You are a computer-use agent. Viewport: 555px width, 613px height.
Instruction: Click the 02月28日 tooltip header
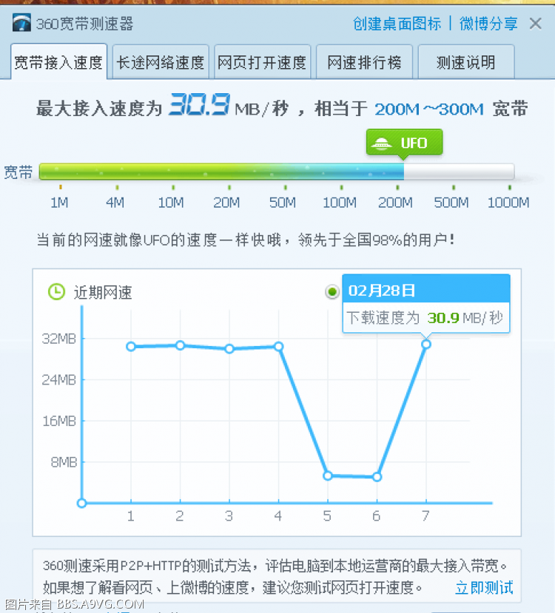point(426,289)
